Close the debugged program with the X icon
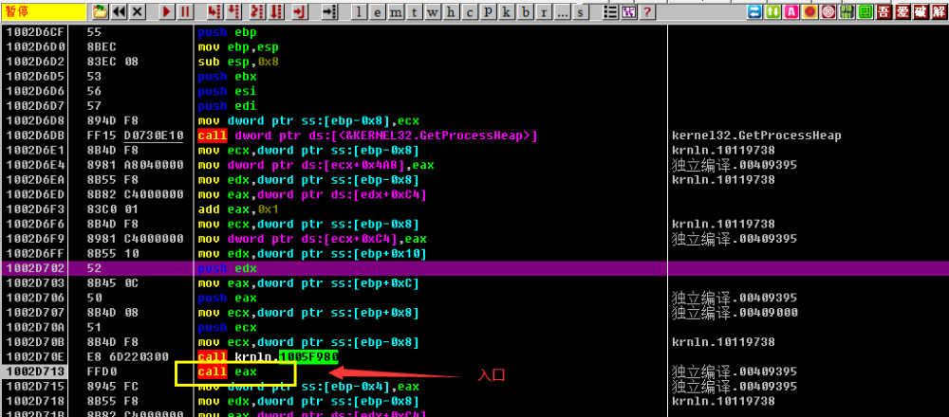 point(138,10)
